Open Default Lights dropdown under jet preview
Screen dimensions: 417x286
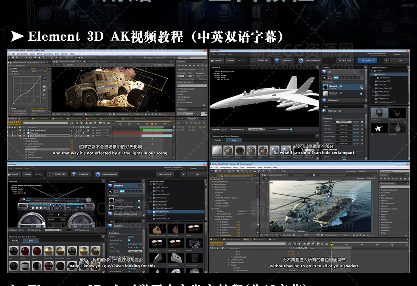click(257, 129)
